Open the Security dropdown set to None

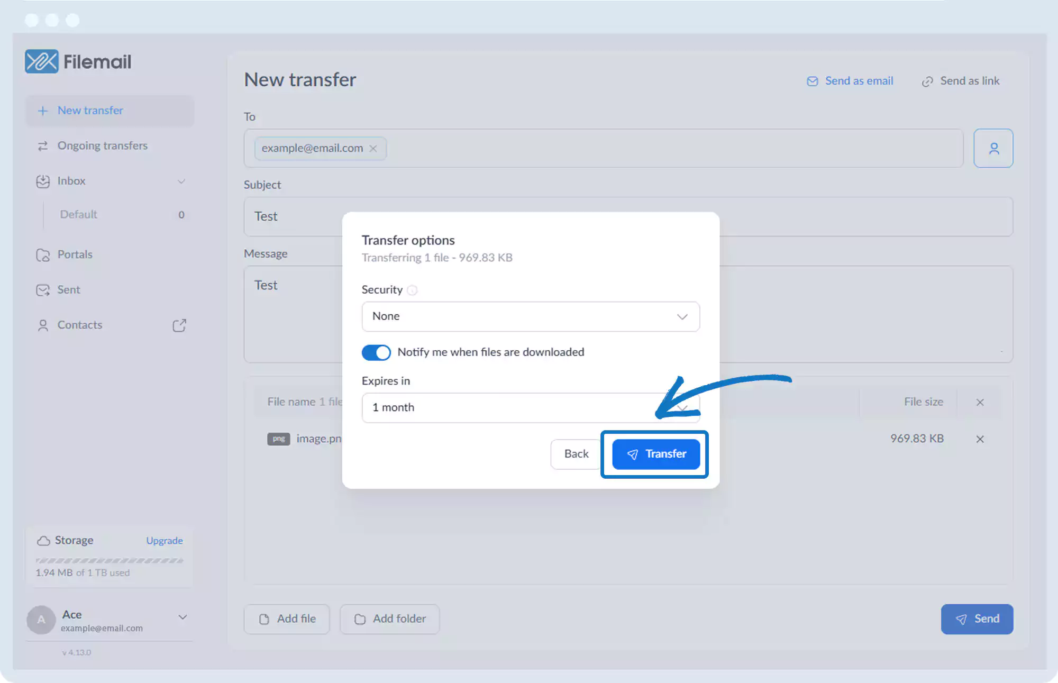(x=530, y=316)
